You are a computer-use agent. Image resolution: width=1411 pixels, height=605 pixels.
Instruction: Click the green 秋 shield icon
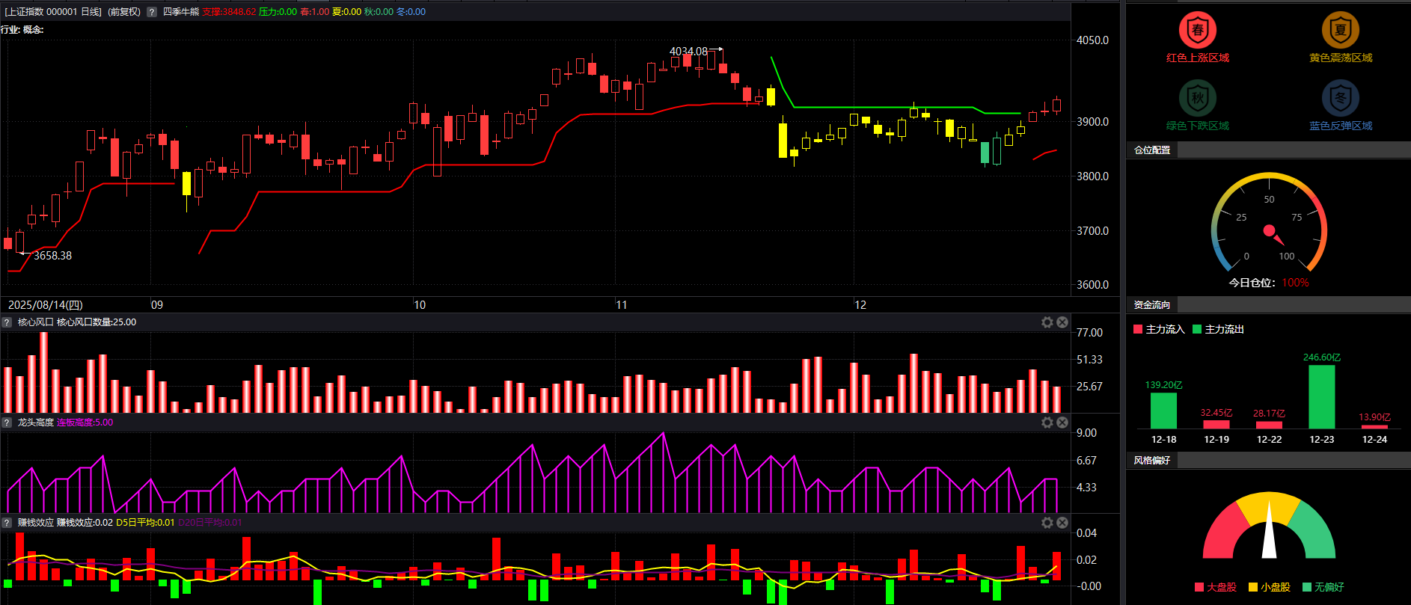(1198, 98)
